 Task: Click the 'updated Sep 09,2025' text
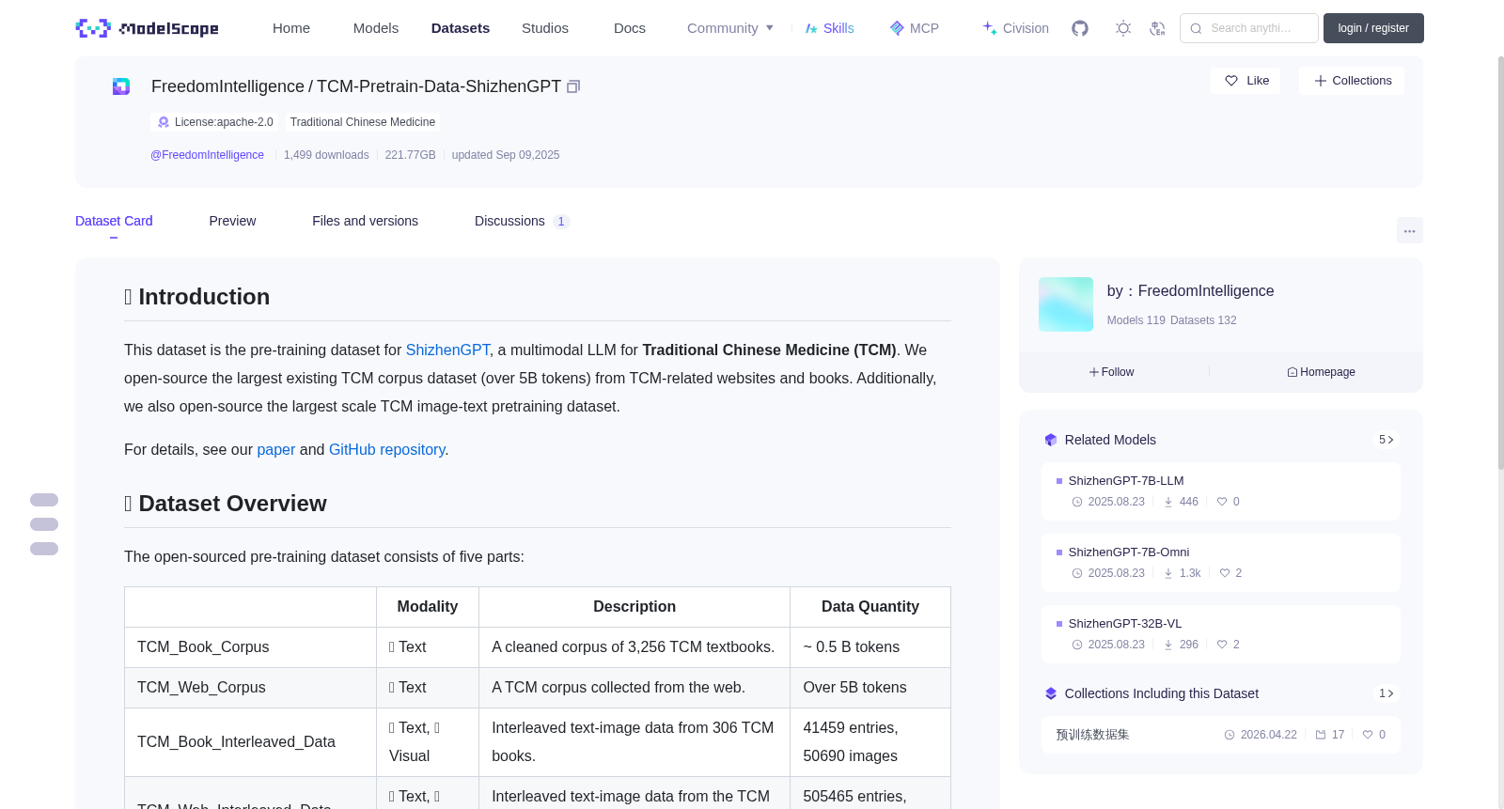(x=506, y=155)
